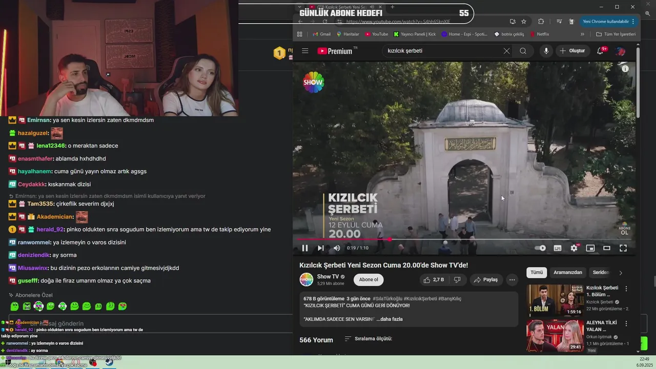Image resolution: width=656 pixels, height=369 pixels.
Task: Show more bookmarks chevron
Action: click(582, 34)
